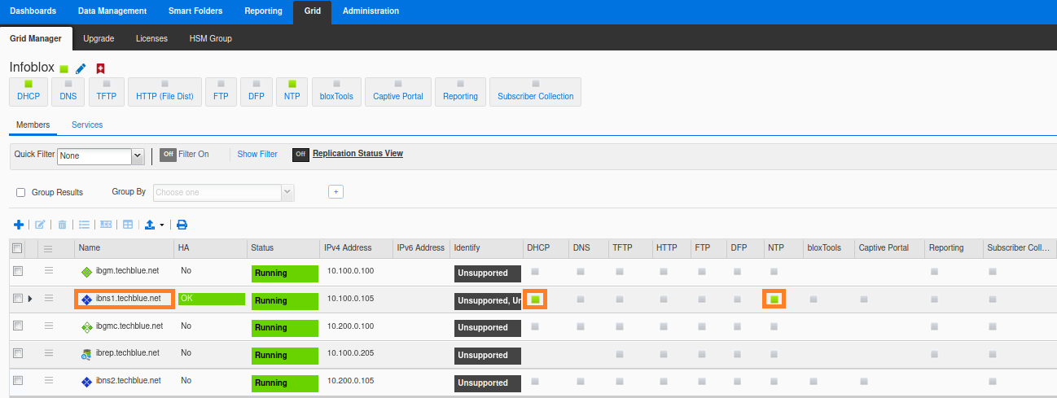
Task: Open the Administration menu tab
Action: point(371,11)
